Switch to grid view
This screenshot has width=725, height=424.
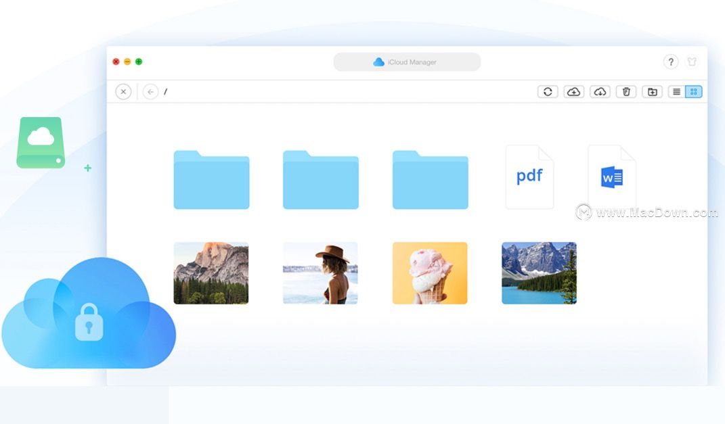tap(694, 91)
